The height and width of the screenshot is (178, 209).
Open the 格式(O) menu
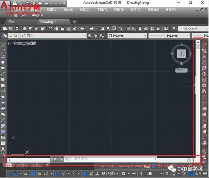[x=85, y=10]
